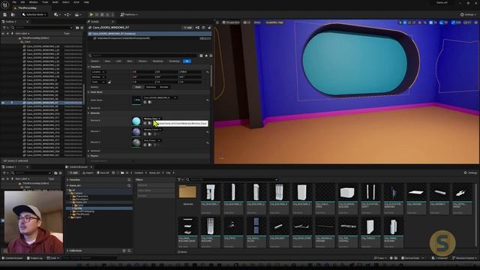
Task: Click the Add component button in Details
Action: tap(187, 28)
